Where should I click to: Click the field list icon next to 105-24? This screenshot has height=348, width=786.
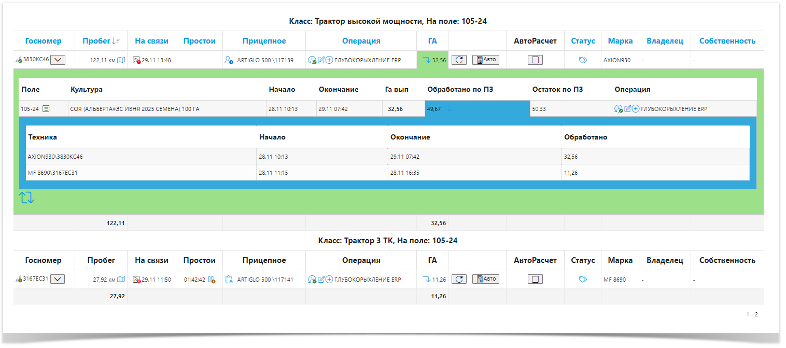pyautogui.click(x=46, y=109)
